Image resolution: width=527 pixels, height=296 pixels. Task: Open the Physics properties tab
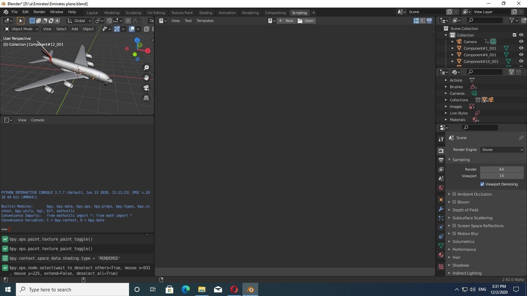(441, 227)
